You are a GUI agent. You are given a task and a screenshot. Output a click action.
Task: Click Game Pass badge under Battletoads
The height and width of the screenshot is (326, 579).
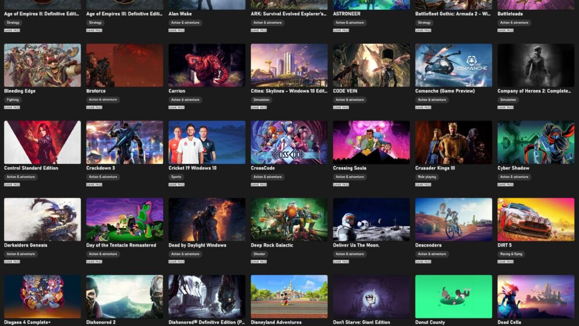[x=505, y=30]
